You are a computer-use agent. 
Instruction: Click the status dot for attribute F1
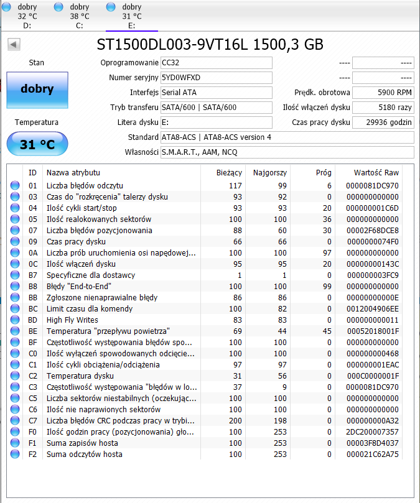tap(15, 443)
